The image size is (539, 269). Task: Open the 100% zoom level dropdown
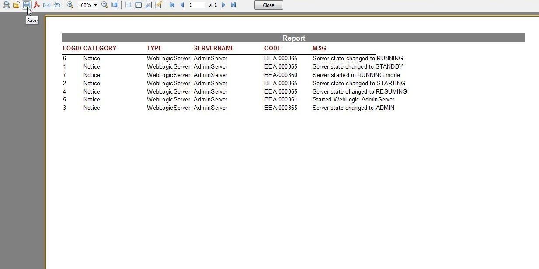[95, 5]
